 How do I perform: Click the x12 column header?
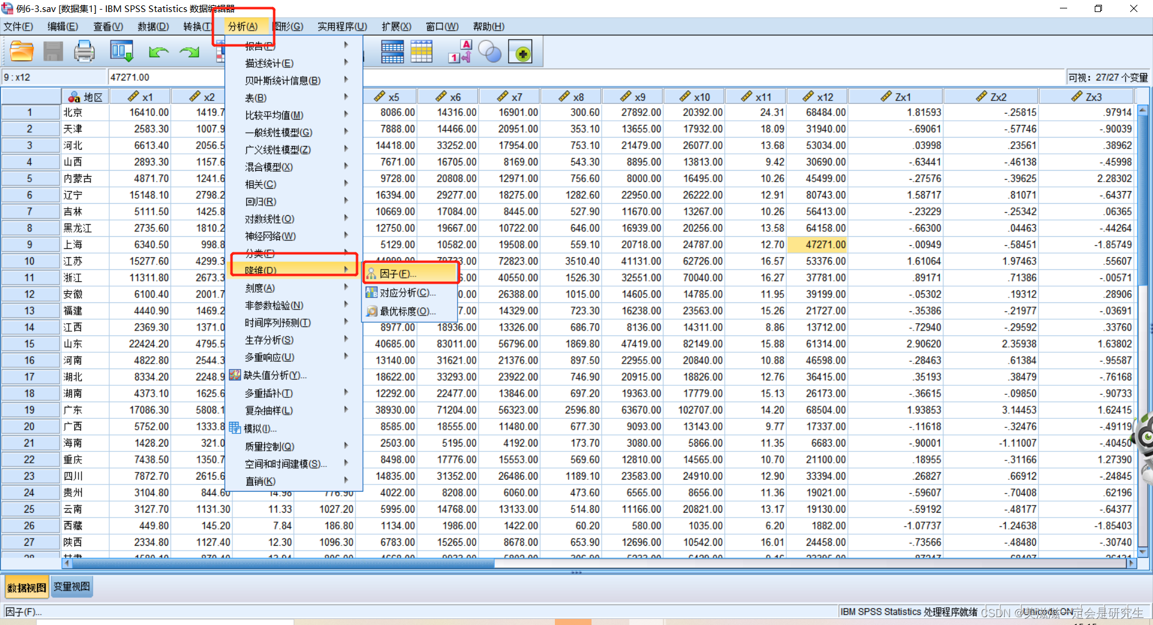coord(817,96)
